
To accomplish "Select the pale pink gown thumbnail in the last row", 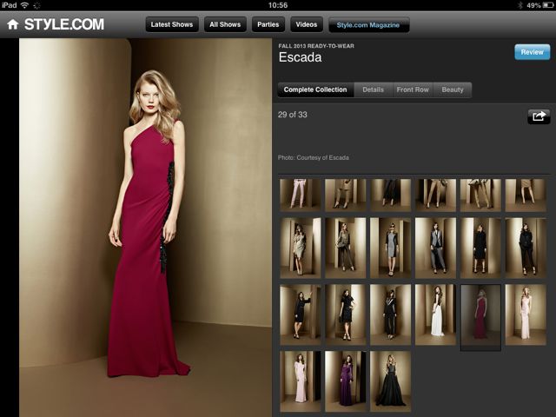I will (301, 381).
